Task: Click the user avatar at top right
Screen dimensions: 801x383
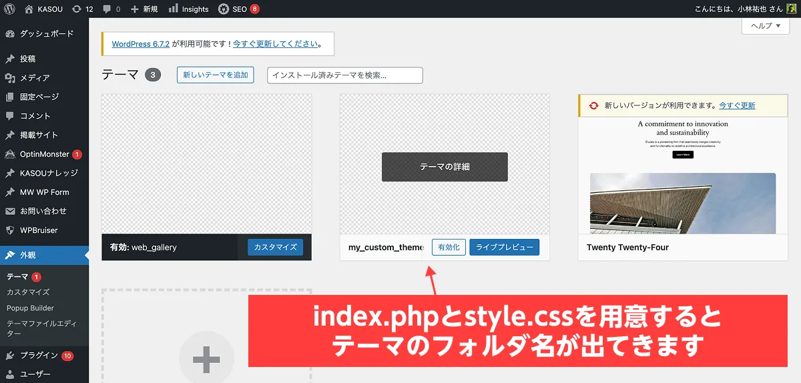Action: (x=791, y=9)
